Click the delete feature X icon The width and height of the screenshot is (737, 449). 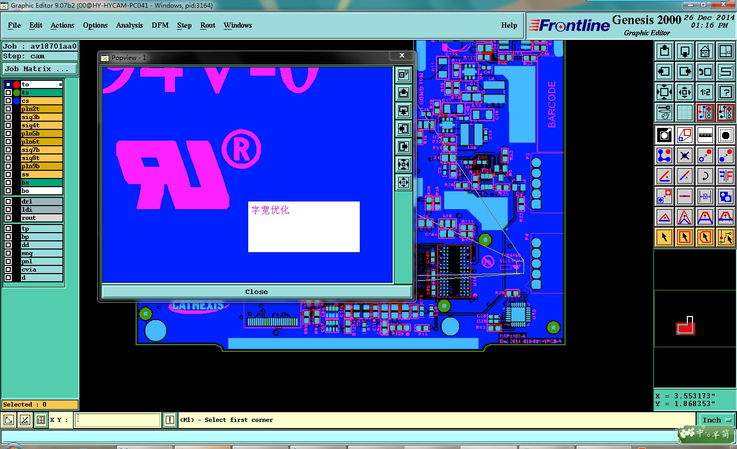pyautogui.click(x=685, y=155)
